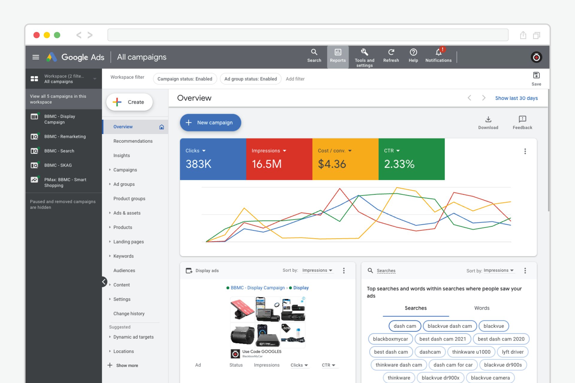The height and width of the screenshot is (383, 575).
Task: Open Change history page
Action: [129, 313]
